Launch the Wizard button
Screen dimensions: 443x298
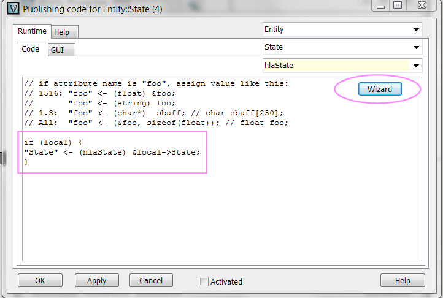coord(379,90)
